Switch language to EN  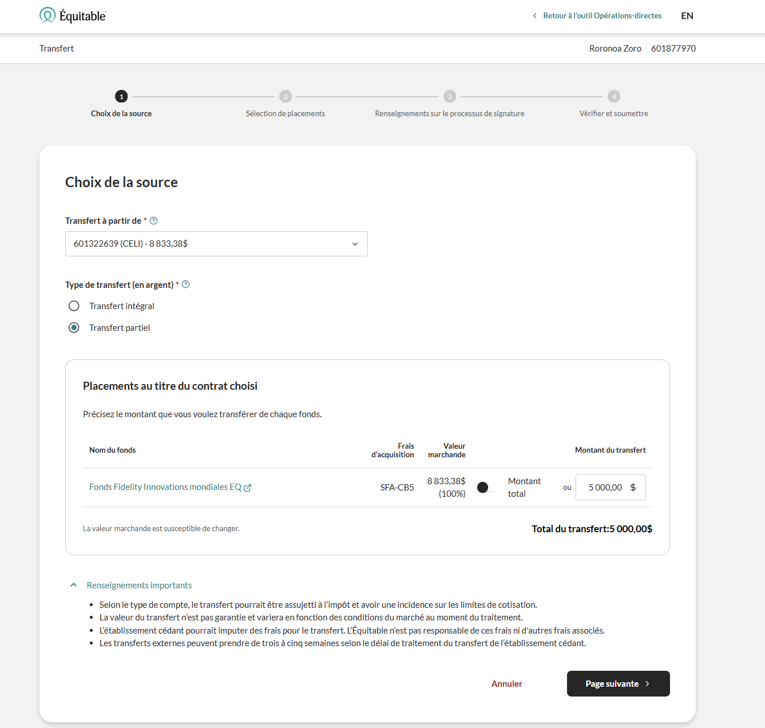click(687, 16)
